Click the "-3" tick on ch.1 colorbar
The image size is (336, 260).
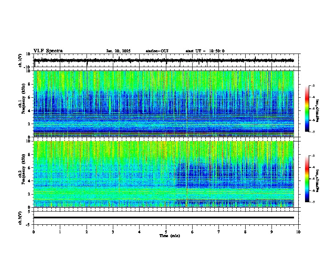(313, 85)
